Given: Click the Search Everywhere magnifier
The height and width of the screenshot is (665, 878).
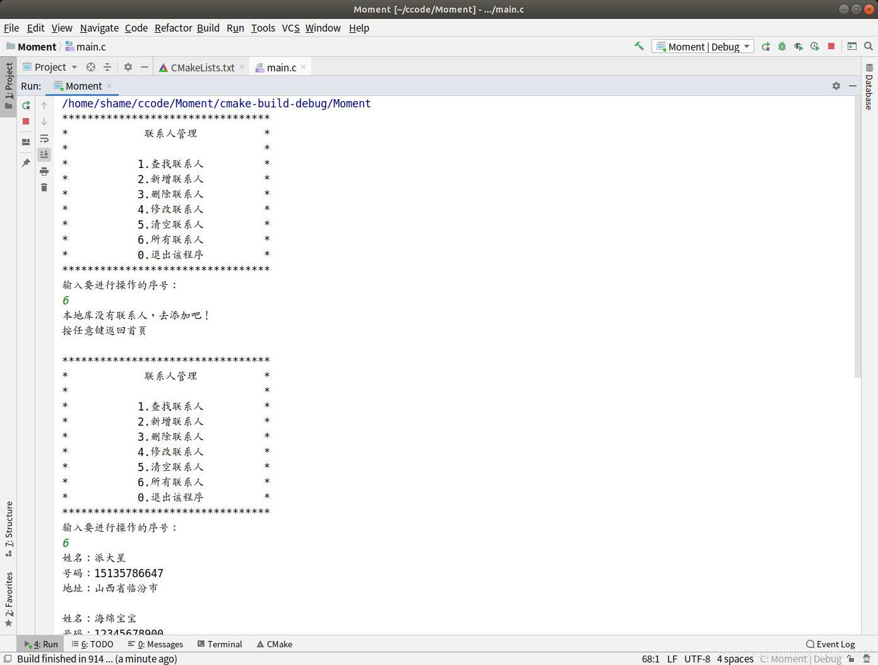Looking at the screenshot, I should click(x=869, y=46).
